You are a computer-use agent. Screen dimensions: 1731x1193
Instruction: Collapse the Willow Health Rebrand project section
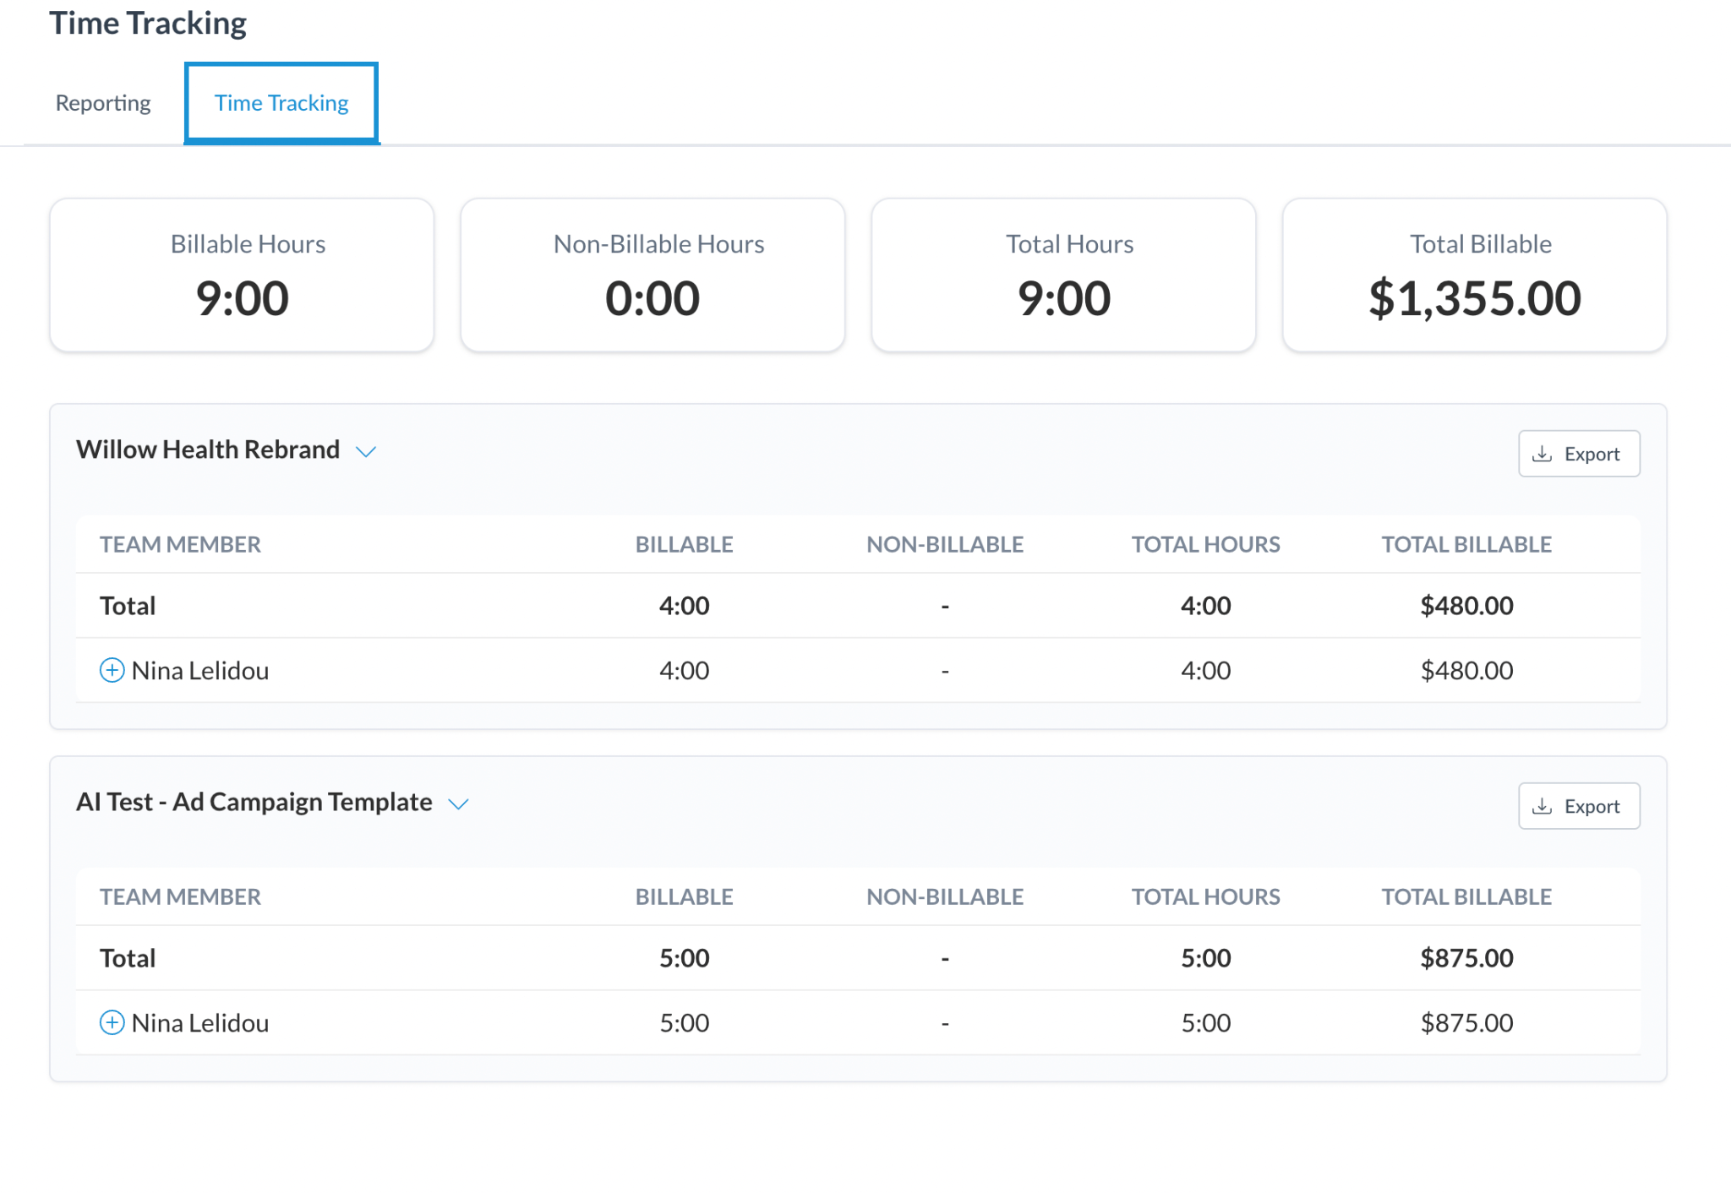coord(367,452)
